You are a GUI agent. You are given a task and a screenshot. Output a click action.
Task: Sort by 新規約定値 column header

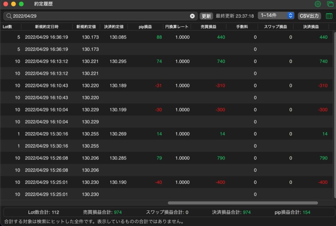tap(86, 27)
